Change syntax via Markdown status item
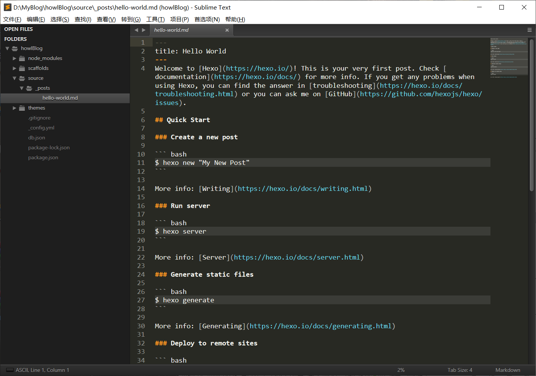Image resolution: width=536 pixels, height=376 pixels. pos(508,370)
